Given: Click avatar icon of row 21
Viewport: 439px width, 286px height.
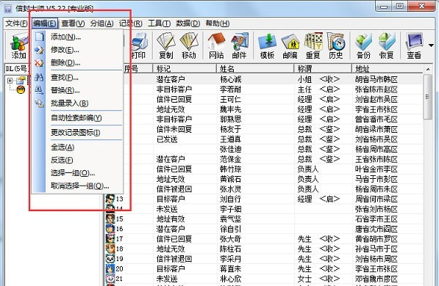Looking at the screenshot, I should point(110,279).
